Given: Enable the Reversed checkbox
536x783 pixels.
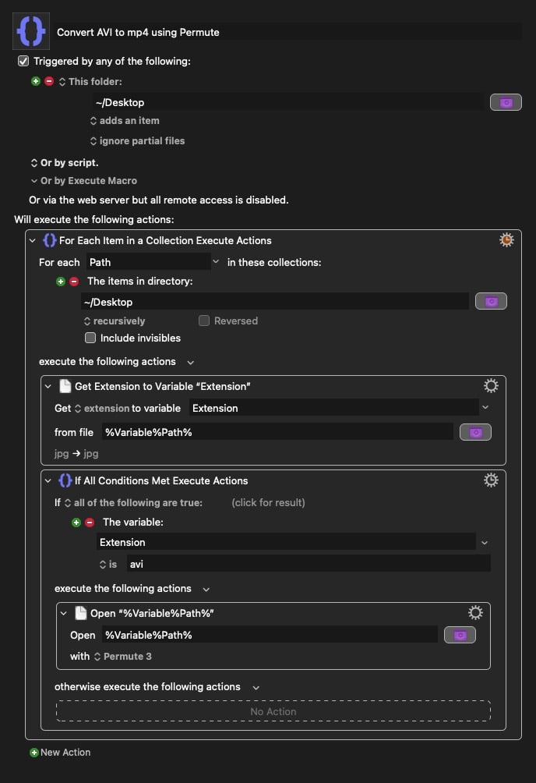Looking at the screenshot, I should [x=204, y=321].
